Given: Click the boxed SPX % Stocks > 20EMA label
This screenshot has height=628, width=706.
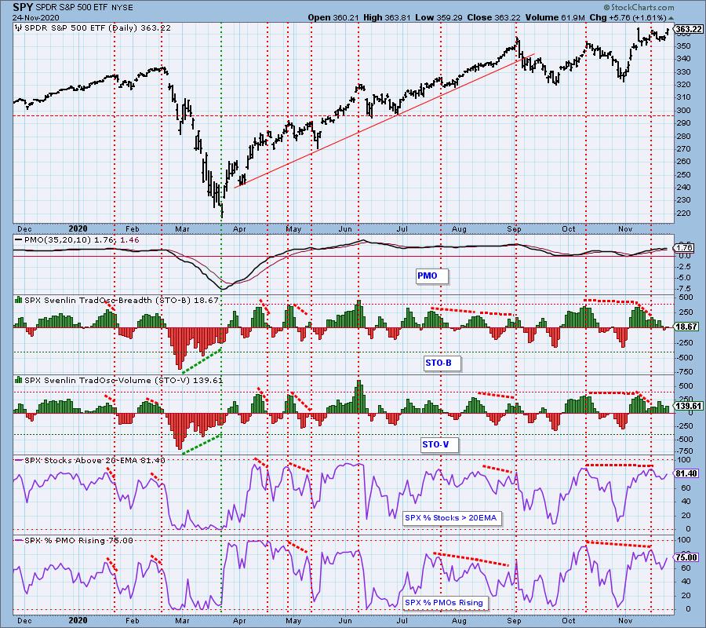Looking at the screenshot, I should 453,518.
